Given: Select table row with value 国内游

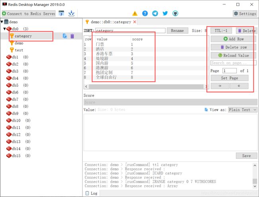Looking at the screenshot, I should point(146,63).
